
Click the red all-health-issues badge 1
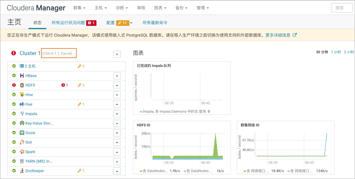(91, 23)
